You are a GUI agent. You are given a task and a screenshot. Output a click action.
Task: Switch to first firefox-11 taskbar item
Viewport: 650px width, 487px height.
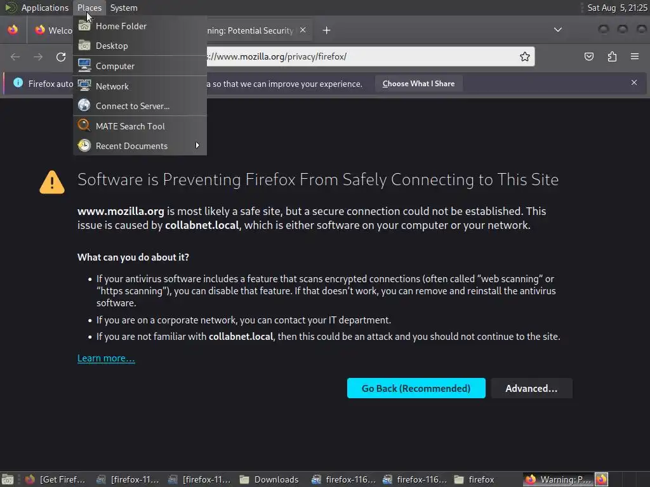coord(127,479)
